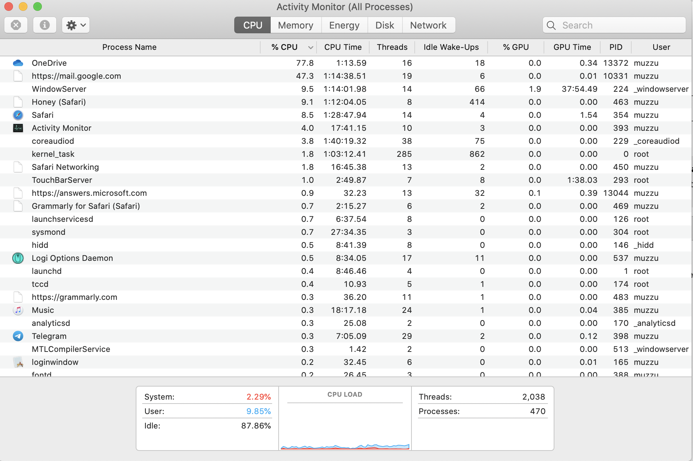Click the Safari compass icon
The width and height of the screenshot is (693, 461).
[18, 115]
